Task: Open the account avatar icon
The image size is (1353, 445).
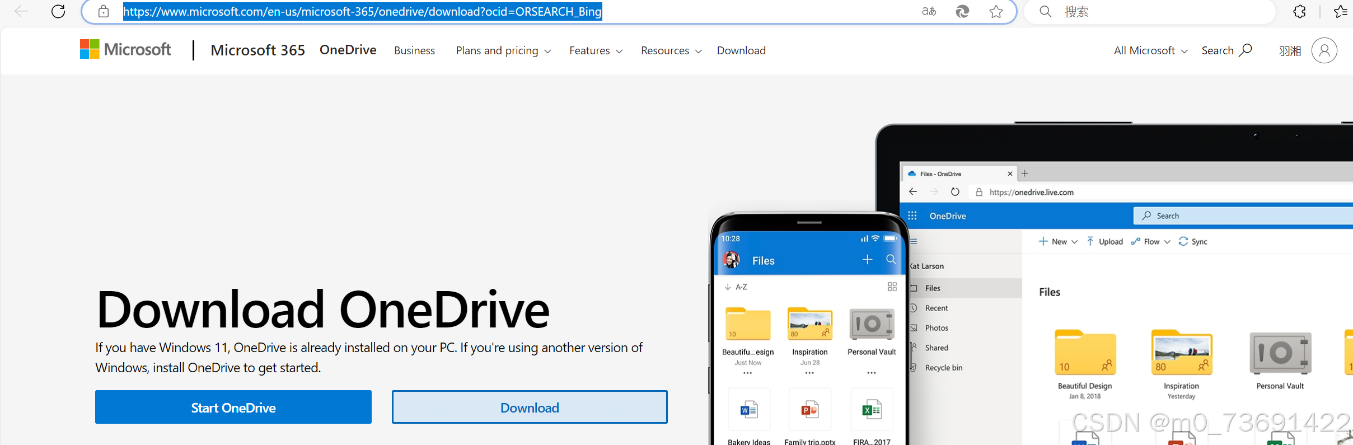Action: [1324, 50]
